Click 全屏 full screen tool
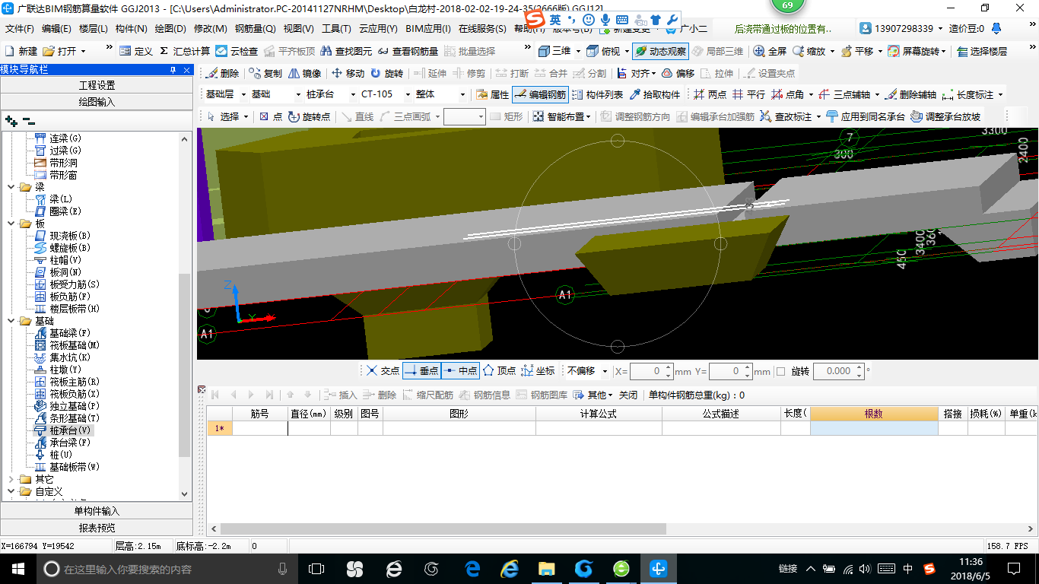The width and height of the screenshot is (1039, 584). [x=770, y=51]
